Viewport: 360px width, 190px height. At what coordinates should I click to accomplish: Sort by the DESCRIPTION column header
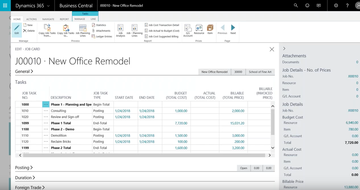pyautogui.click(x=61, y=98)
